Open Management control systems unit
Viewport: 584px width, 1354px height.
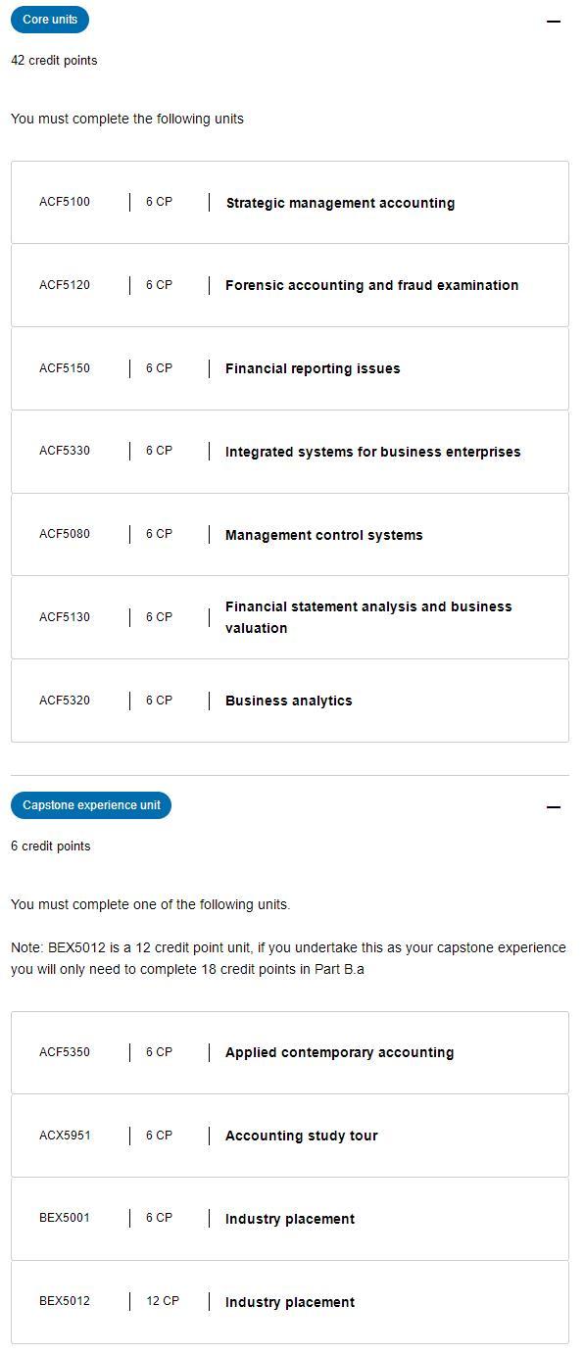tap(290, 535)
